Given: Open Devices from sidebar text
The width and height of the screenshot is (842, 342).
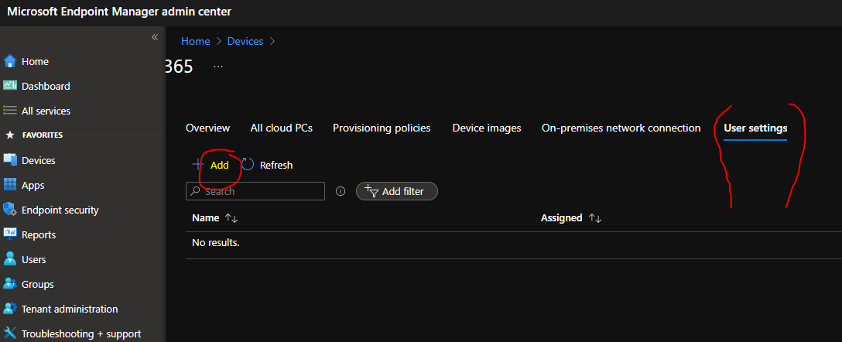Looking at the screenshot, I should (38, 160).
